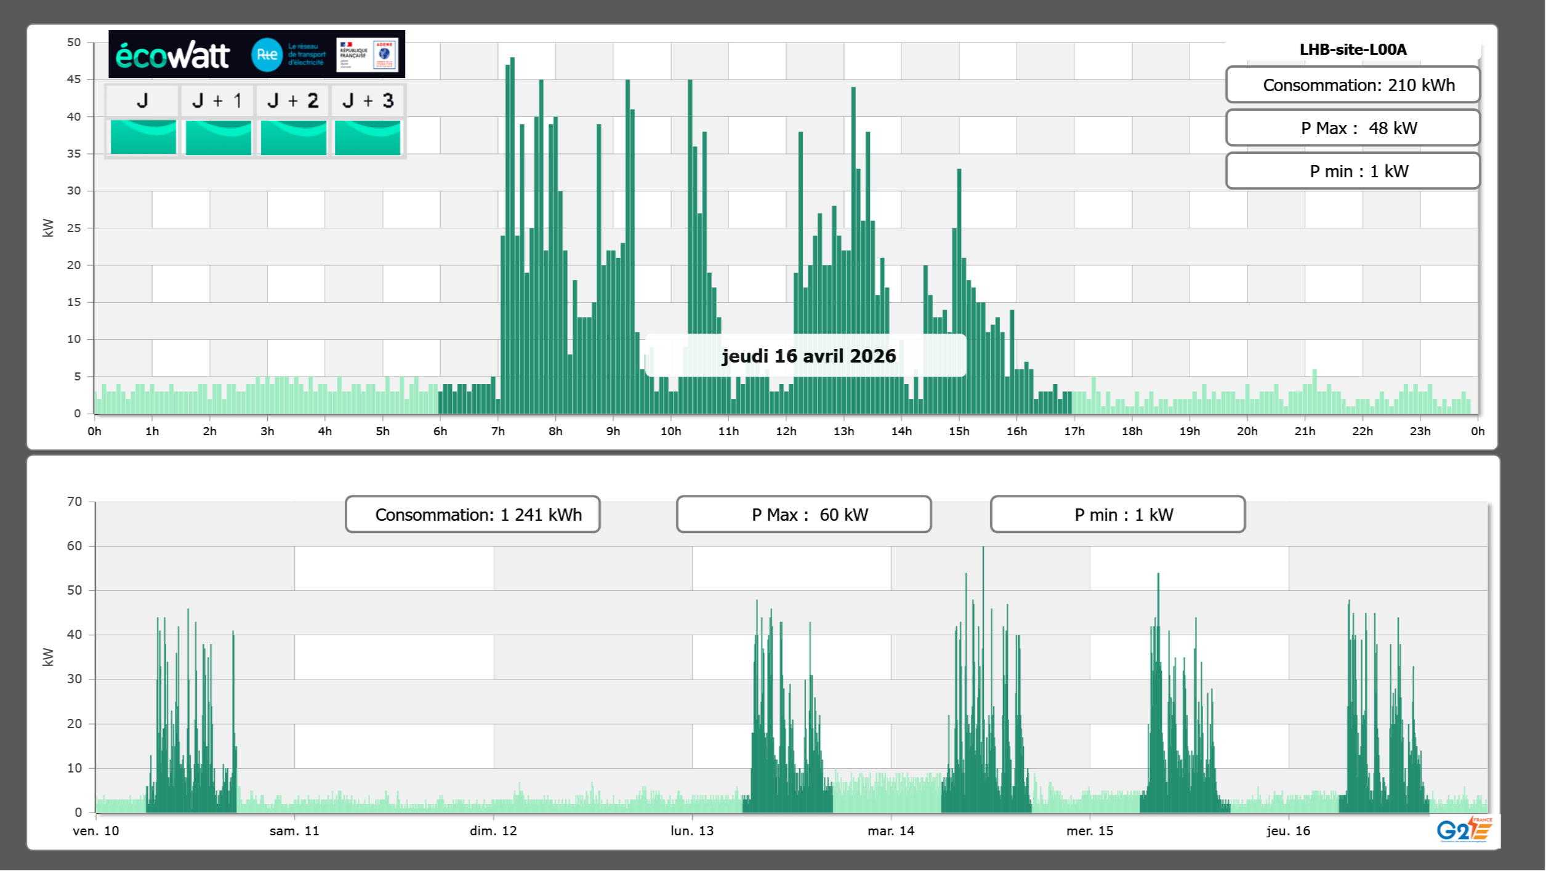Click the Consommation: 1 241 kWh box
The height and width of the screenshot is (871, 1546).
pos(472,515)
